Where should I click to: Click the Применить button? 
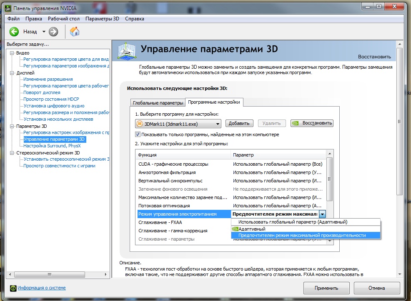click(x=326, y=288)
